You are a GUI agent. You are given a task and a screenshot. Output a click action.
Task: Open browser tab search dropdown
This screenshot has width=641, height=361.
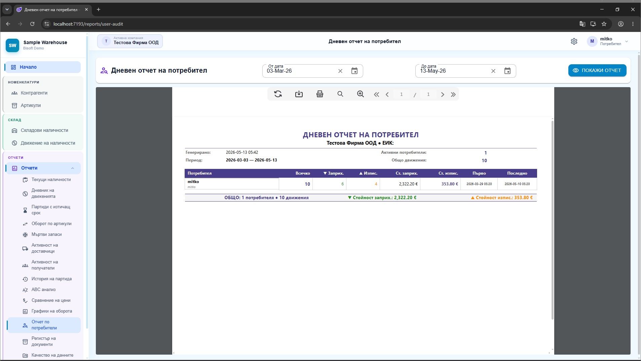7,9
